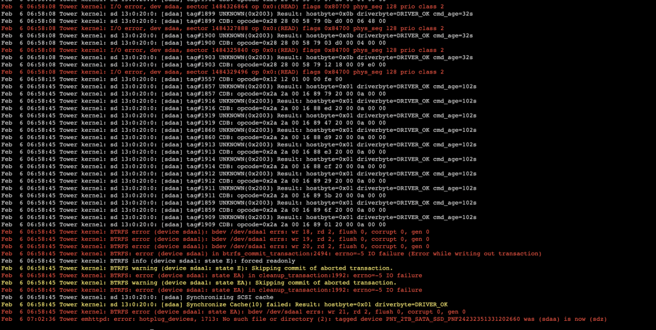
Task: Click the tag#1919 CDB opcode line
Action: point(194,123)
